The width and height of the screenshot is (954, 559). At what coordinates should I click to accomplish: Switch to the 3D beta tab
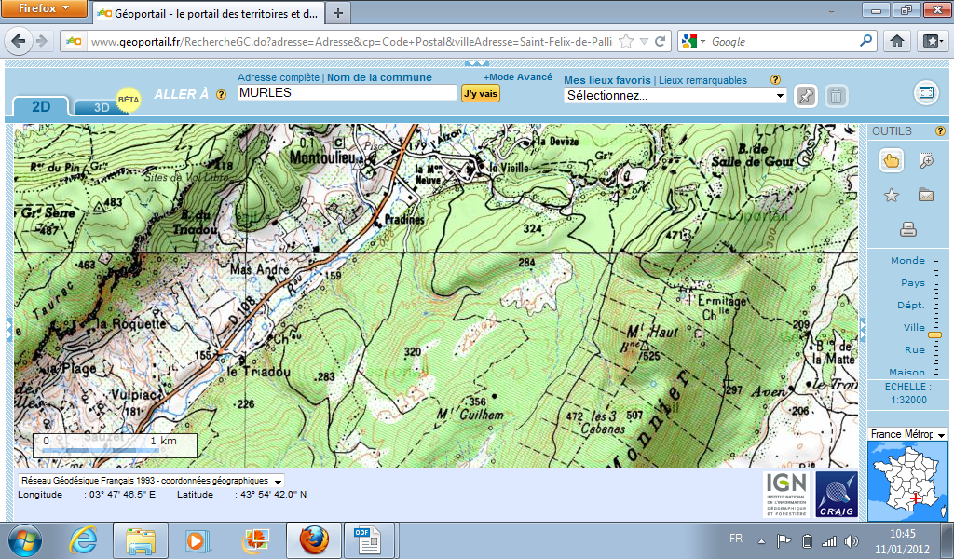point(102,107)
